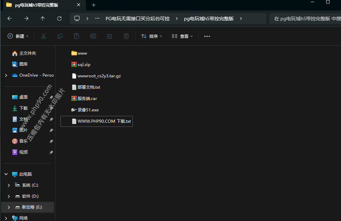The image size is (341, 221).
Task: Click PG电玩无需接口买分后台可控 breadcrumb
Action: click(x=137, y=19)
